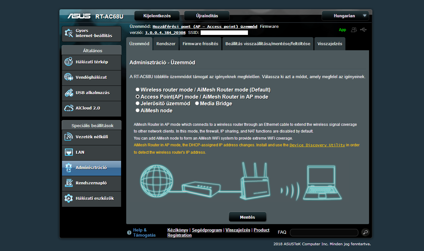The width and height of the screenshot is (424, 251).
Task: Open the Product Registration link
Action: click(x=219, y=232)
